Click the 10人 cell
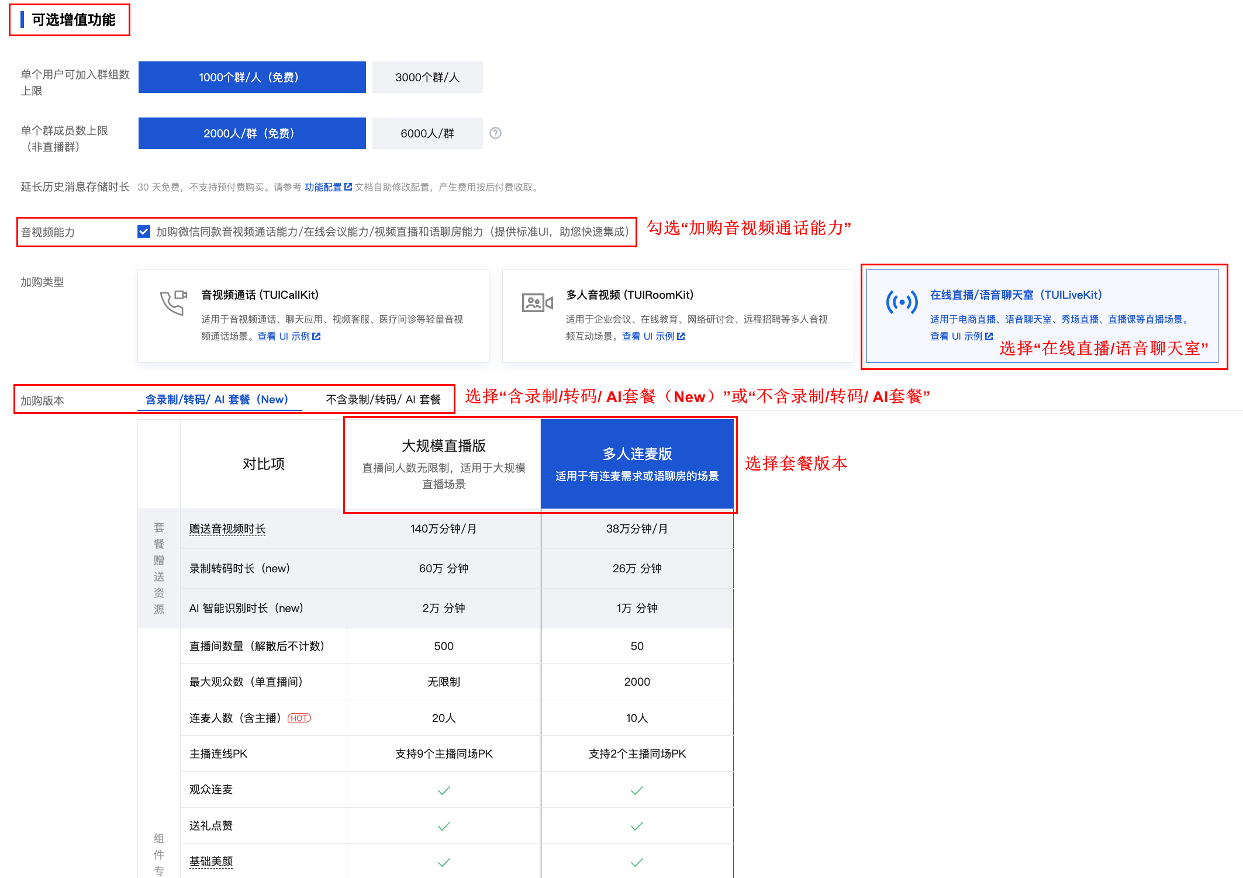 (637, 718)
